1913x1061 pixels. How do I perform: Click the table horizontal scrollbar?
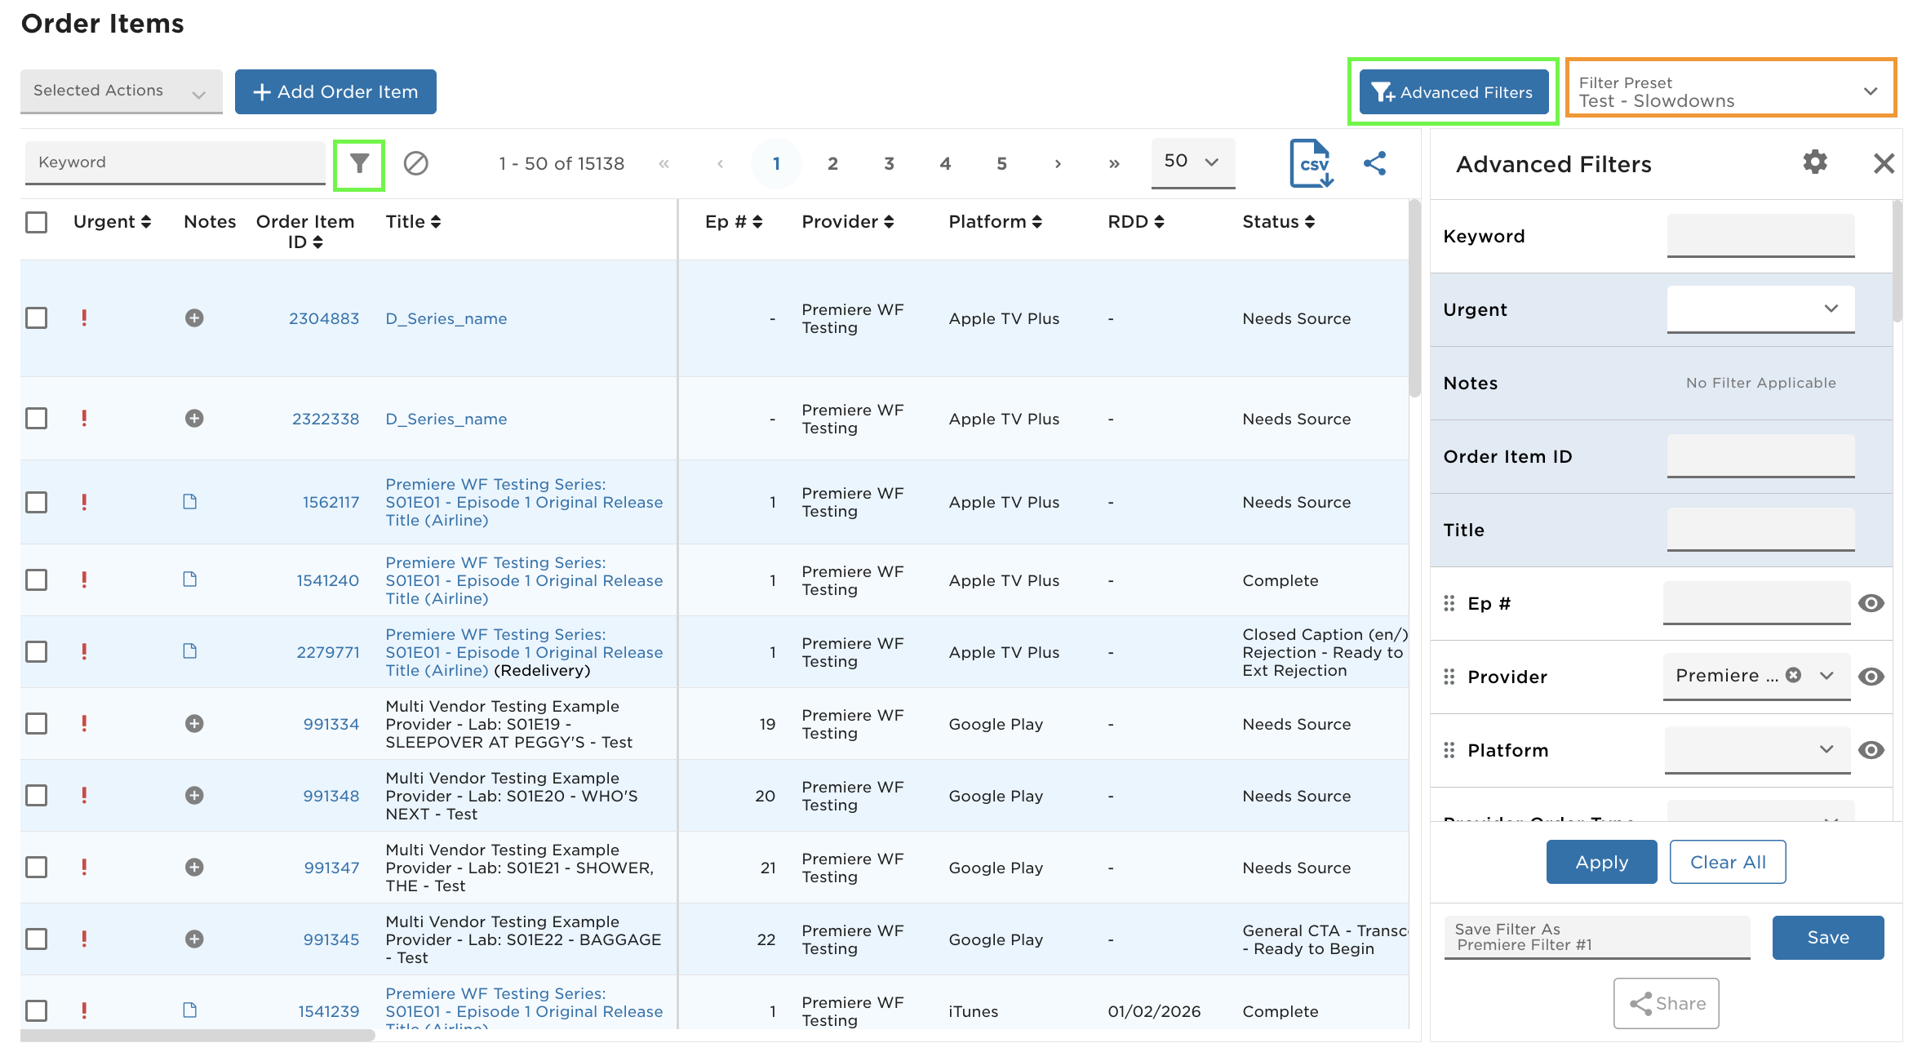[198, 1035]
